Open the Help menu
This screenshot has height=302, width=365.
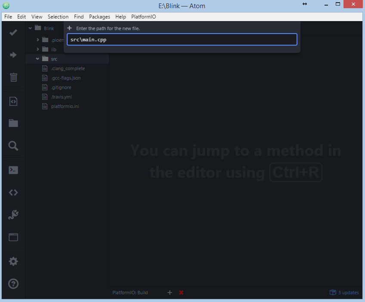click(x=121, y=17)
